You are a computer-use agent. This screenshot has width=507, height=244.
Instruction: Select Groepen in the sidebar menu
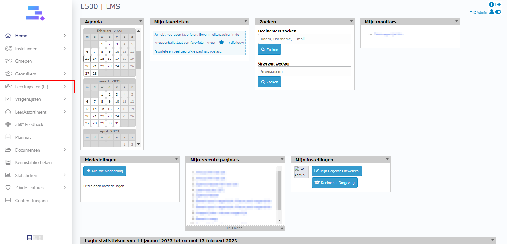(23, 61)
